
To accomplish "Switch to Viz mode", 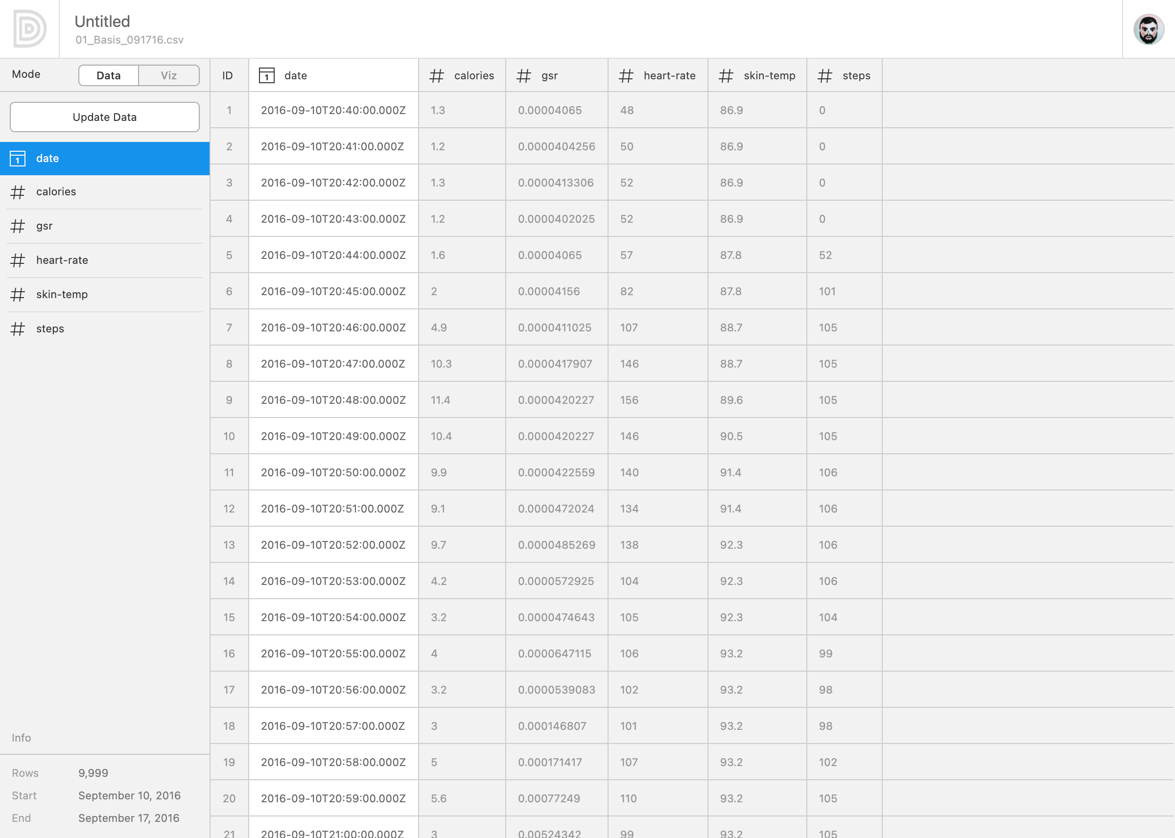I will (169, 75).
